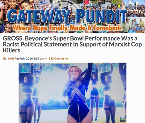This screenshot has width=145, height=123.
Task: Click the word 'Killers' in the headline
Action: [x=12, y=50]
